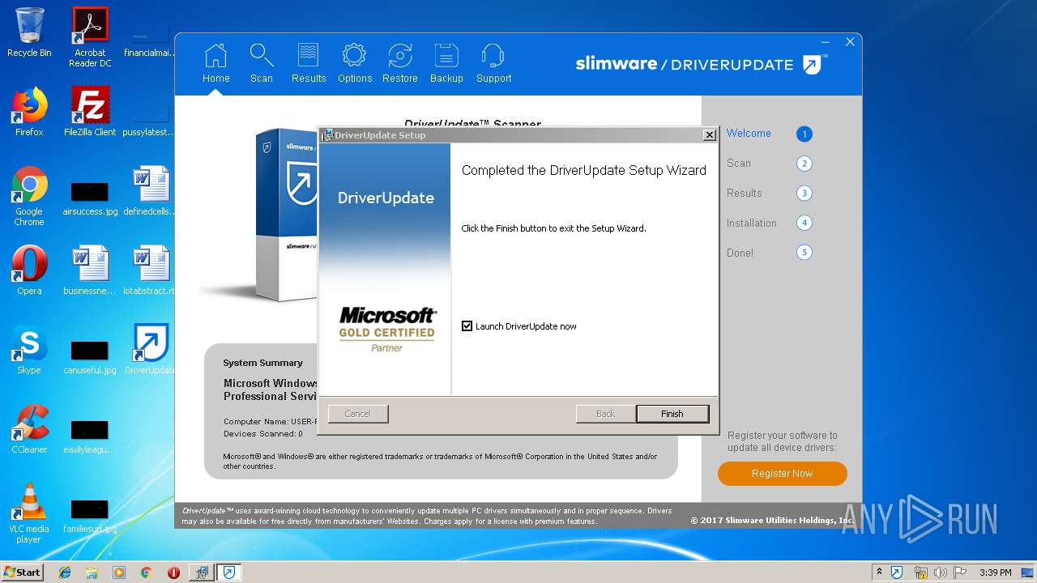
Task: Open Opera desktop shortcut
Action: [x=29, y=270]
